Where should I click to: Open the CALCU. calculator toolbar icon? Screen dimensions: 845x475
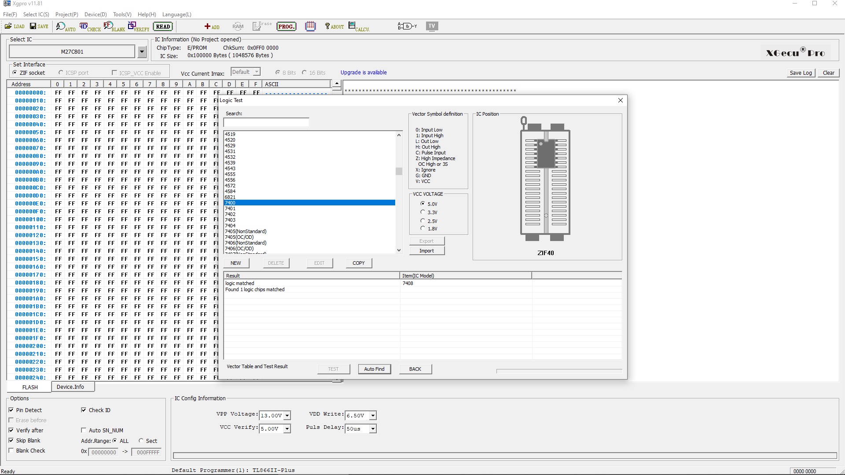point(359,27)
